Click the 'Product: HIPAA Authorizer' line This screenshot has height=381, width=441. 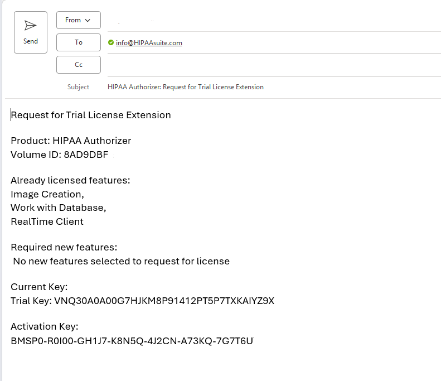[71, 141]
